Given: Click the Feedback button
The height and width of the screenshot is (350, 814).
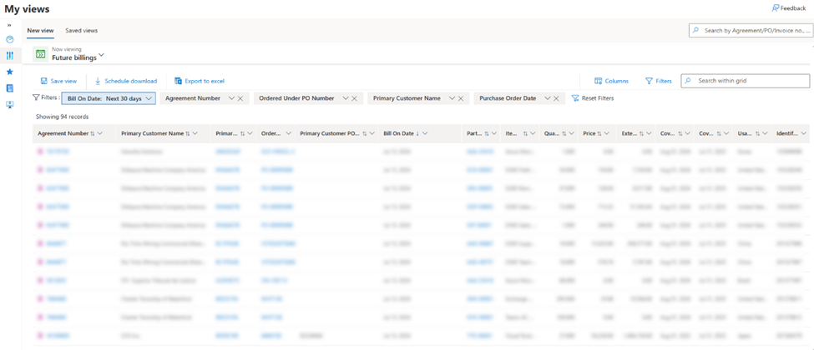Looking at the screenshot, I should 789,8.
